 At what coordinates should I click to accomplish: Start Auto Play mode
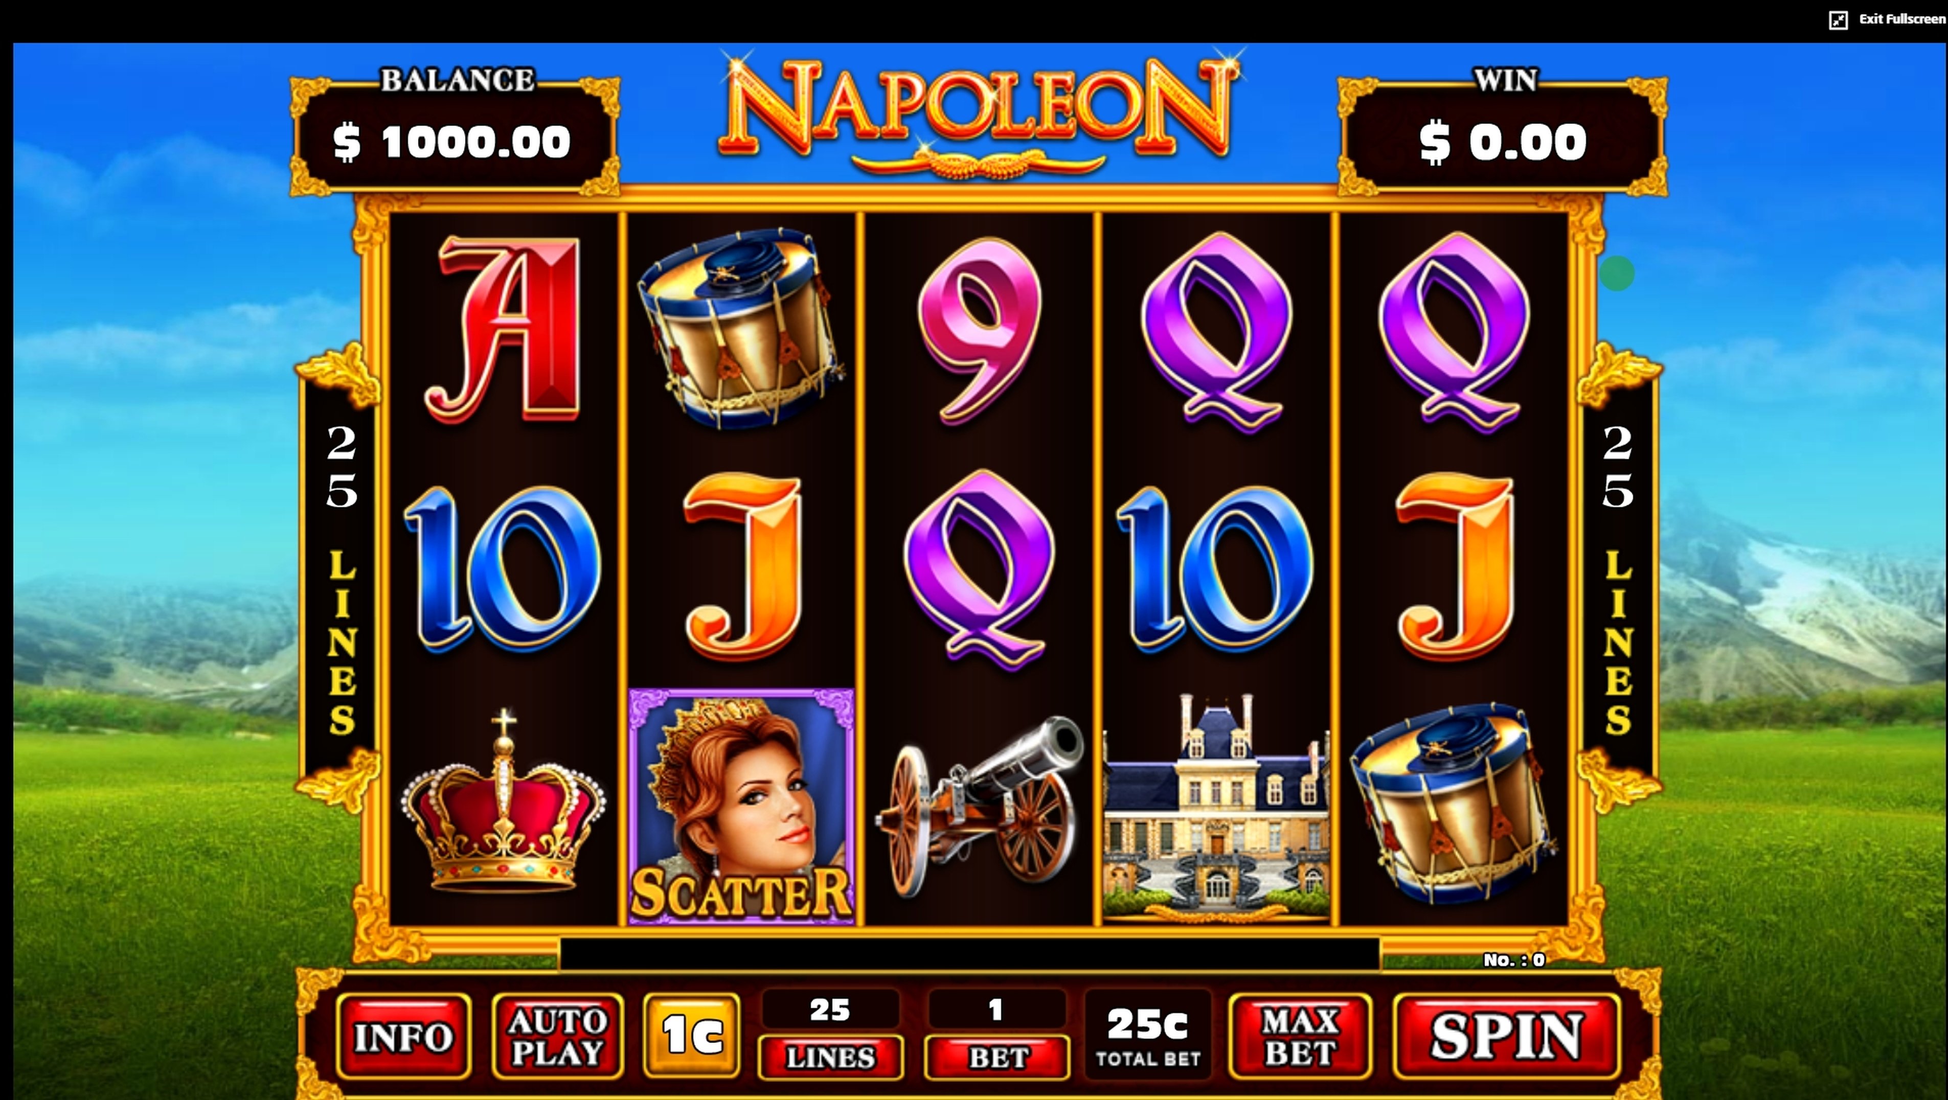(x=557, y=1036)
